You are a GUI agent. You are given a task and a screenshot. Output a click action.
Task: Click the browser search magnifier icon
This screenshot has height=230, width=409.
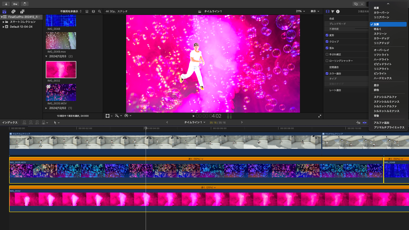[100, 11]
